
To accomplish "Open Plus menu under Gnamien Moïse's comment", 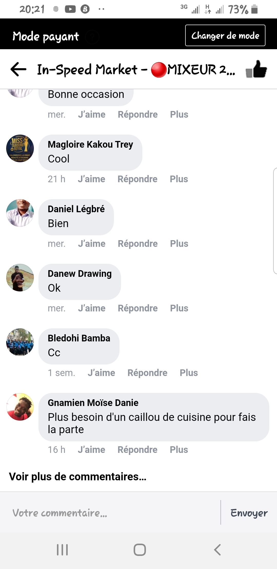I will 179,450.
